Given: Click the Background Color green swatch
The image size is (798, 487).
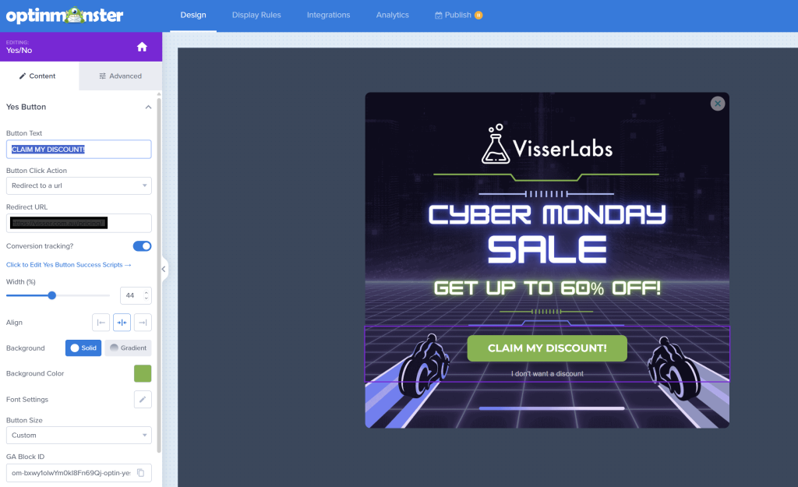Looking at the screenshot, I should tap(142, 373).
